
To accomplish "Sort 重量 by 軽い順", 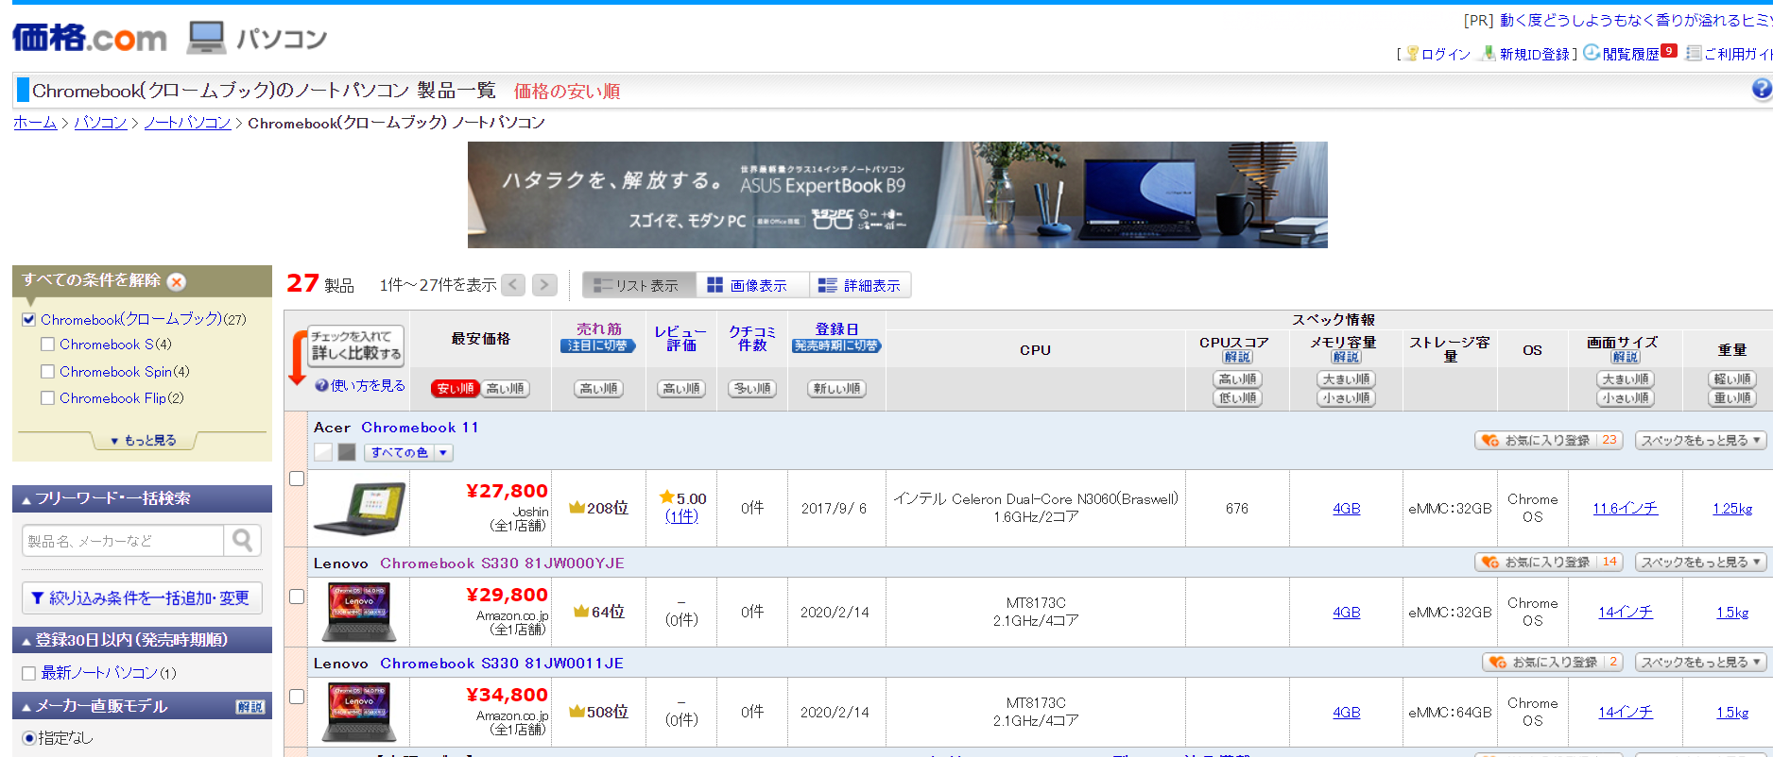I will click(1732, 379).
